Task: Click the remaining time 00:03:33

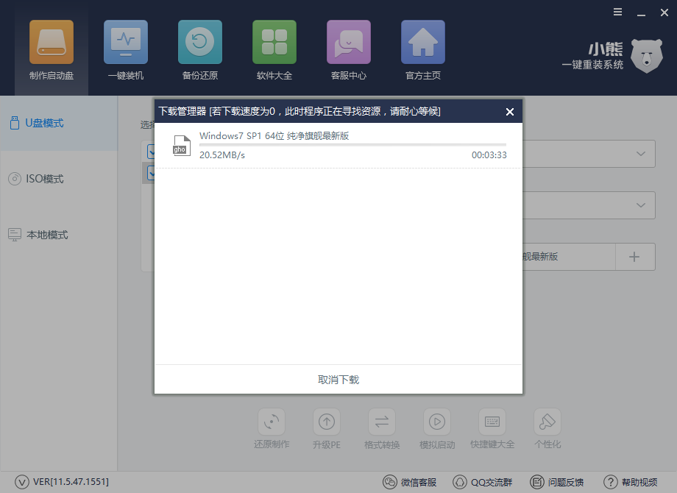Action: 489,155
